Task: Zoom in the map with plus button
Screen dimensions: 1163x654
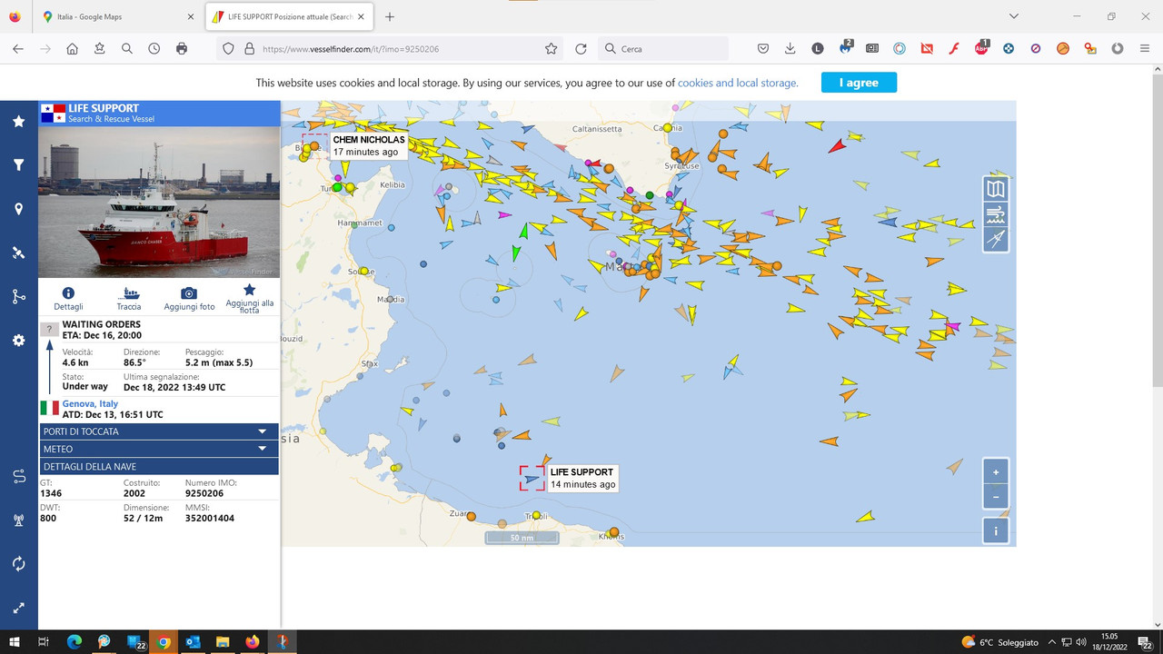Action: tap(996, 472)
